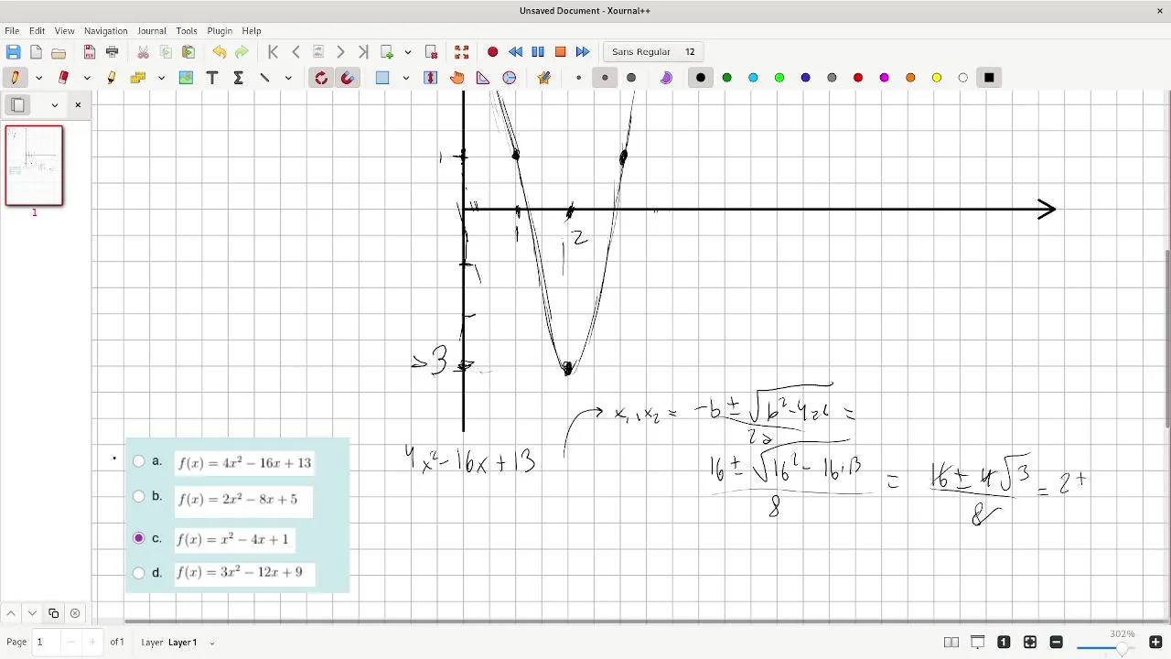Toggle the compass tool

(x=510, y=78)
